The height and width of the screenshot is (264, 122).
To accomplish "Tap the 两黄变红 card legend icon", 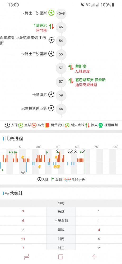I will click(47, 125).
